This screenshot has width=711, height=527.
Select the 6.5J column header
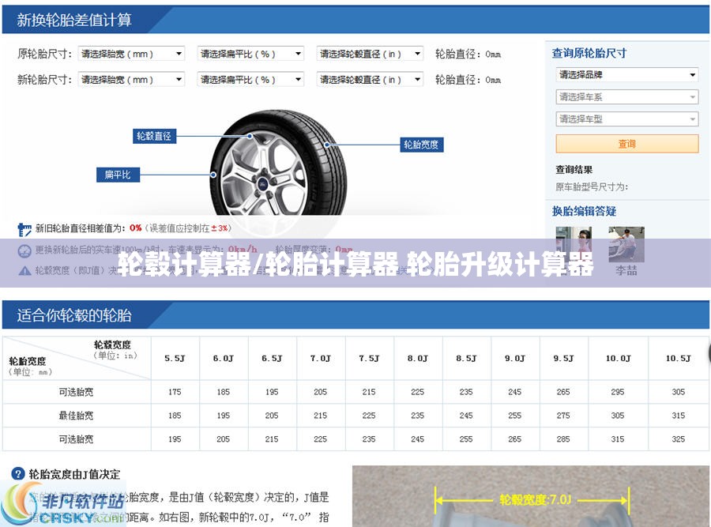[x=272, y=358]
